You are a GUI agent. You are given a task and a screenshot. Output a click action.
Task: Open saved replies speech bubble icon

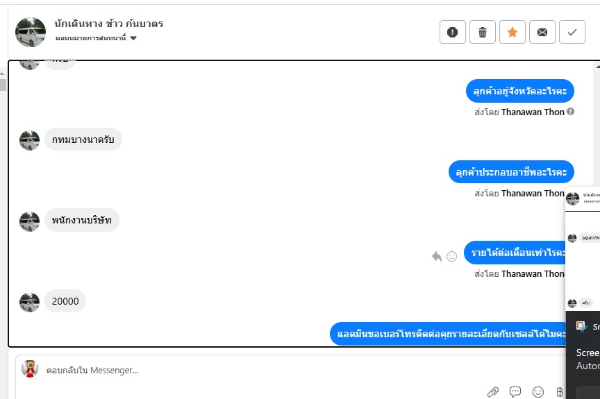tap(515, 392)
